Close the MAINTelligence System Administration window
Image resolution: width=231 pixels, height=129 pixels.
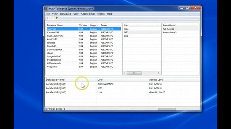(195, 8)
